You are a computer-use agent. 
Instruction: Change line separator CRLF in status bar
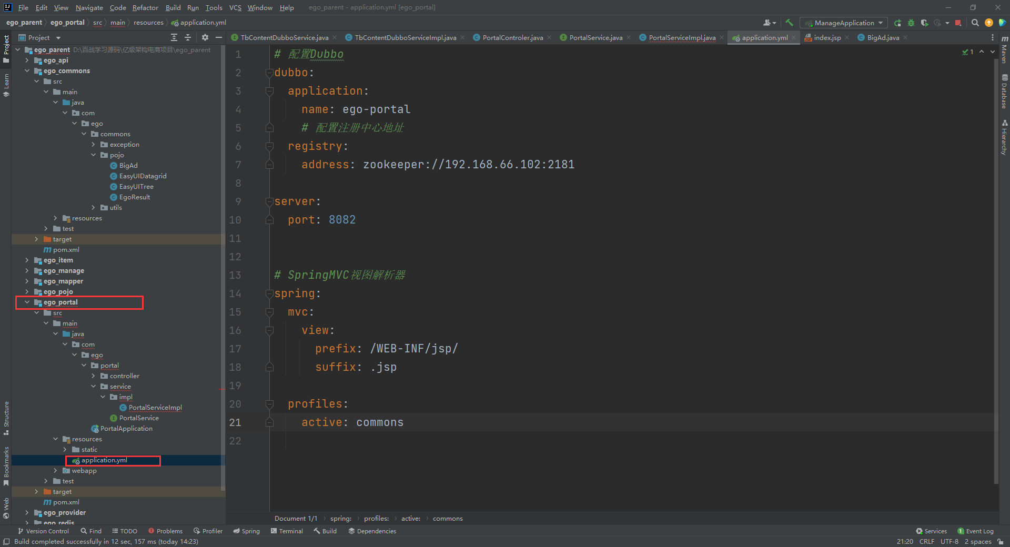coord(927,542)
